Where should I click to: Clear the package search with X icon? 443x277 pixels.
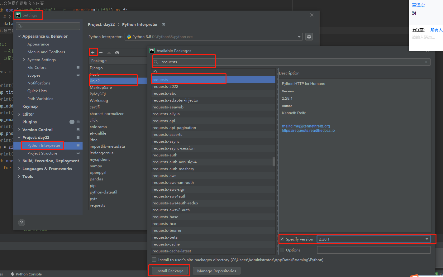click(x=426, y=62)
